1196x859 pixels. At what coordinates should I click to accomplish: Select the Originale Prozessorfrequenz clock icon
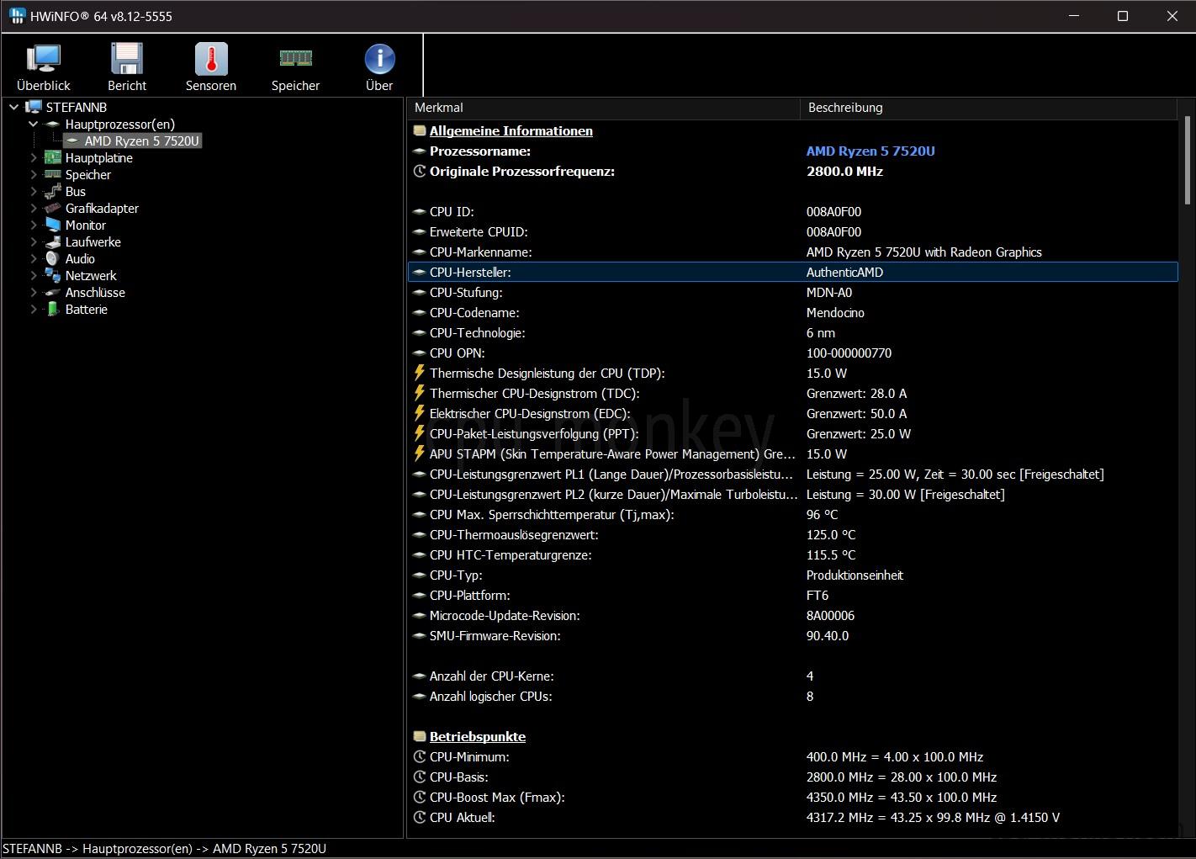click(420, 172)
